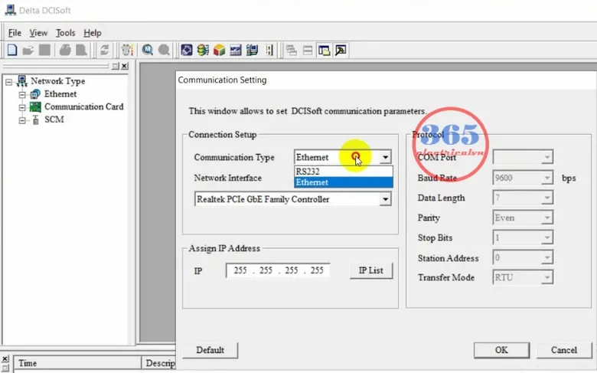Open the Baud Rate 9600 dropdown

[x=546, y=178]
